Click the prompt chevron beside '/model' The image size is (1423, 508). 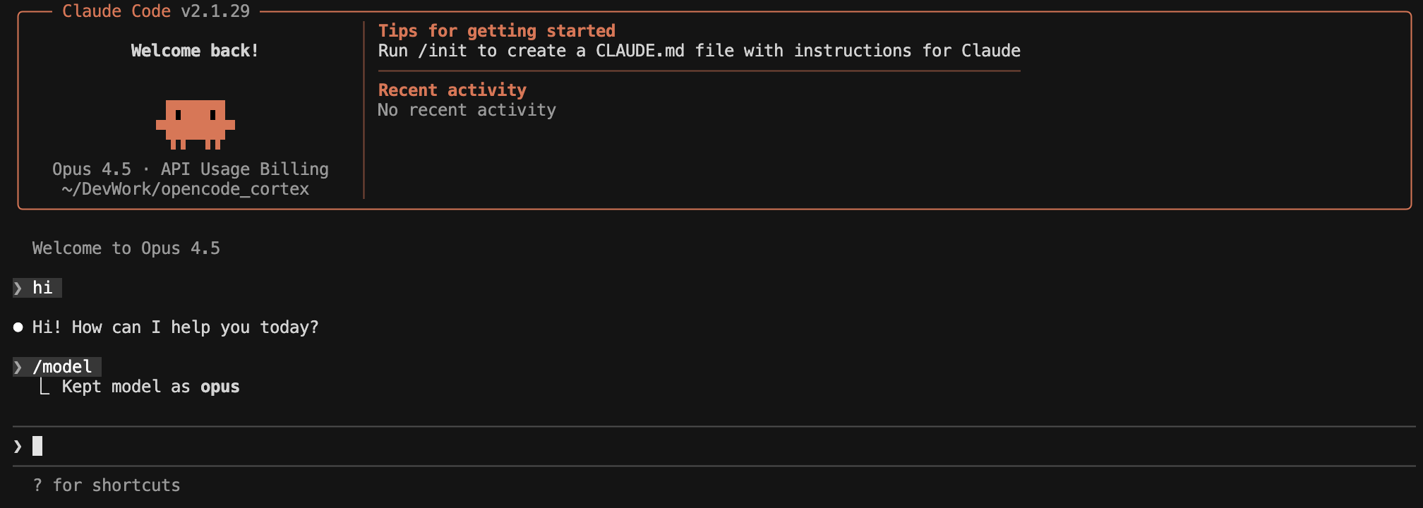18,367
